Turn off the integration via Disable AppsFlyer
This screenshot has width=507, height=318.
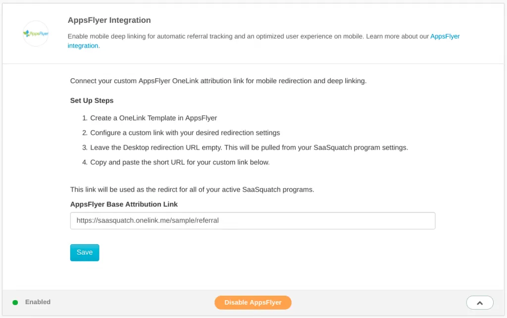pyautogui.click(x=253, y=302)
